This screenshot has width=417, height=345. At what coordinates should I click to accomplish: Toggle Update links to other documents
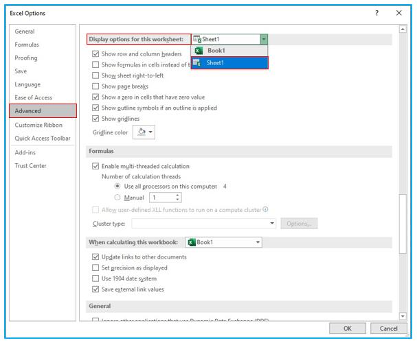[95, 257]
